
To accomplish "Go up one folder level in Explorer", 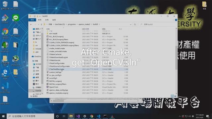I will click(x=41, y=24).
